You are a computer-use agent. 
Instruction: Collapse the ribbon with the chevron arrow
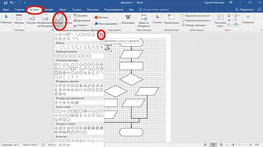[x=261, y=30]
